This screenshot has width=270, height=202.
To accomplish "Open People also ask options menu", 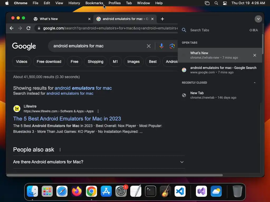I will pyautogui.click(x=60, y=150).
